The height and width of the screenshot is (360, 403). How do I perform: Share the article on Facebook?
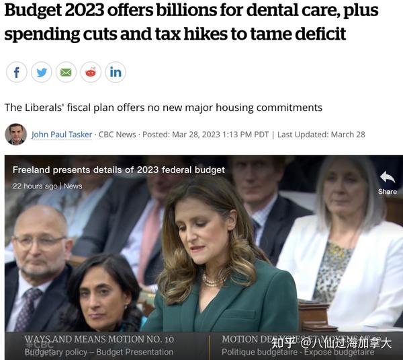(x=16, y=72)
